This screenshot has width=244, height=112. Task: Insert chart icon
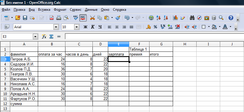175,18
